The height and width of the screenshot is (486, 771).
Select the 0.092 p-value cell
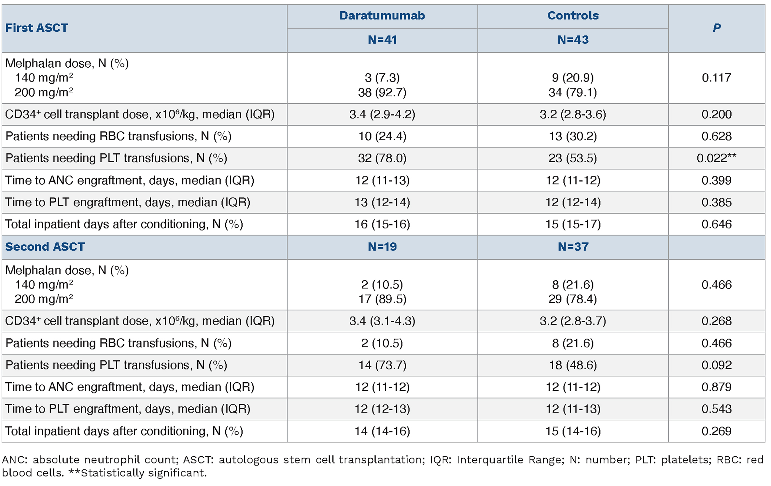point(716,365)
